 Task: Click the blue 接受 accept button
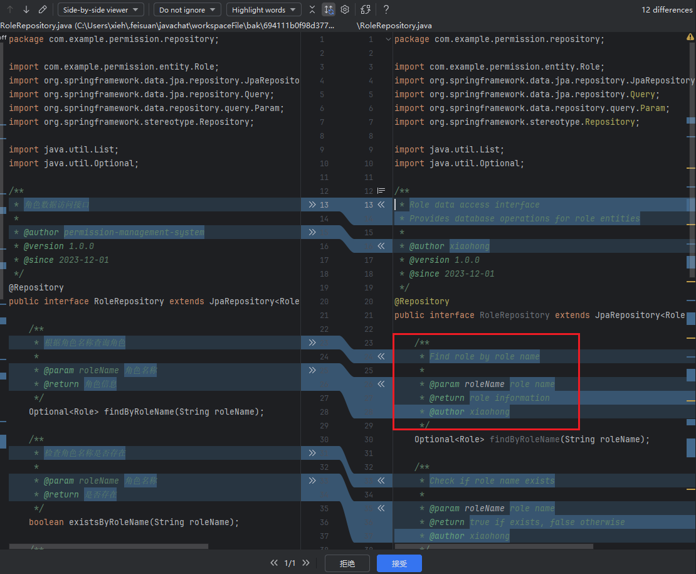[399, 563]
